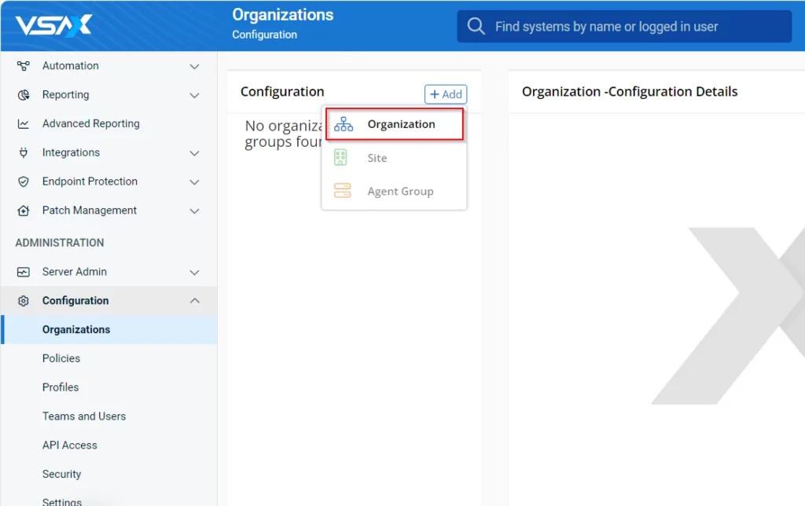This screenshot has height=506, width=805.
Task: Click the VSA X logo
Action: click(53, 26)
